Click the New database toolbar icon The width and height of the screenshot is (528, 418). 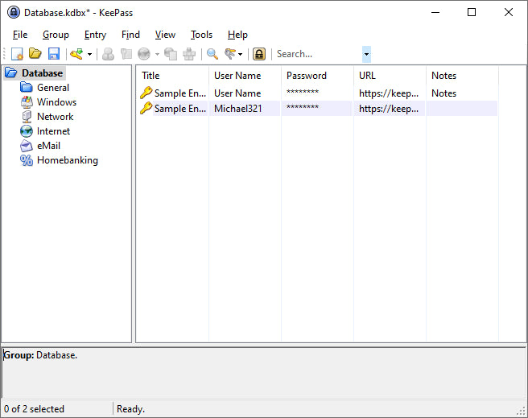coord(17,54)
